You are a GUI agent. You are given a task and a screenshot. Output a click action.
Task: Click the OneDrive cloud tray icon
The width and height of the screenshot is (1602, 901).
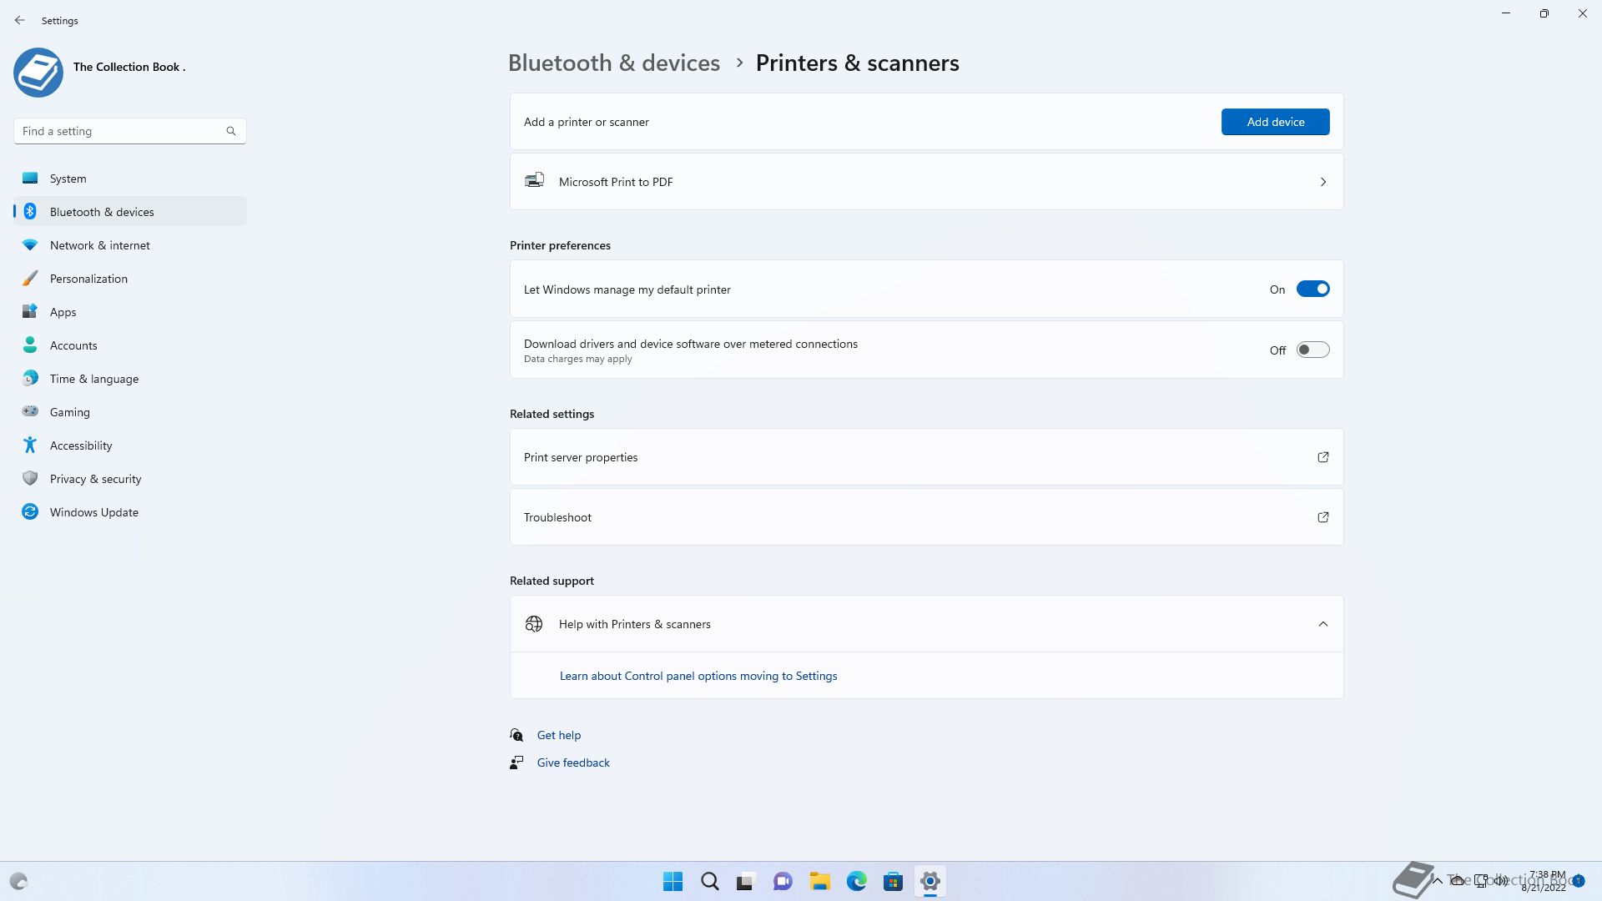point(1458,880)
